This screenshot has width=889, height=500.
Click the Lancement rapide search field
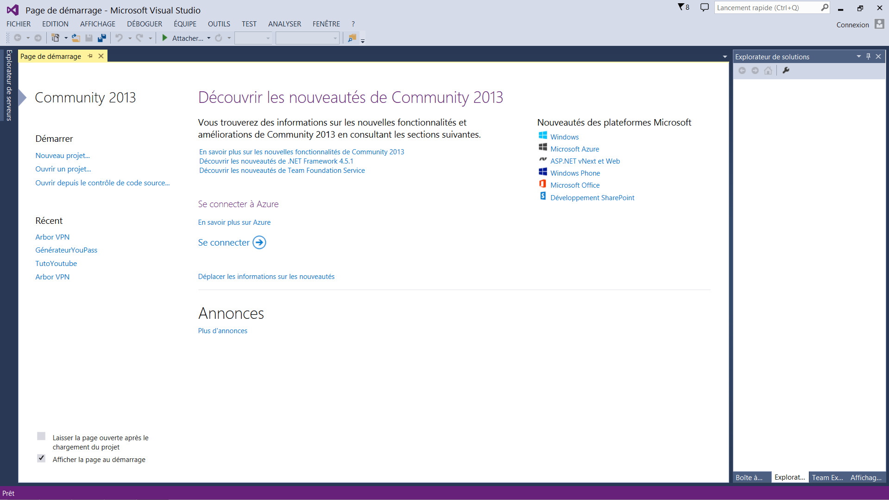767,8
